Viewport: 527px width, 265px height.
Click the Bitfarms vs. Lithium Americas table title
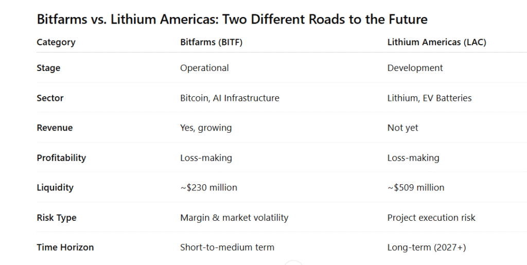(x=232, y=20)
